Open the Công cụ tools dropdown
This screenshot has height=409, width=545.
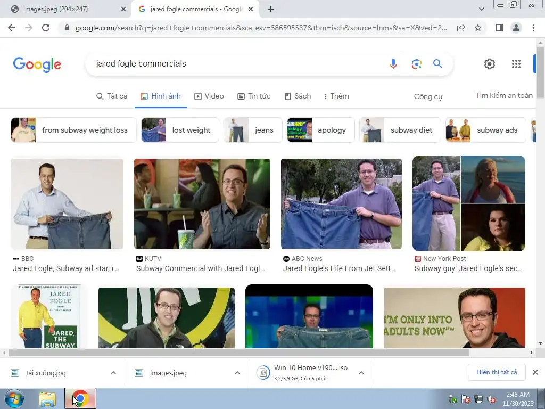click(428, 97)
